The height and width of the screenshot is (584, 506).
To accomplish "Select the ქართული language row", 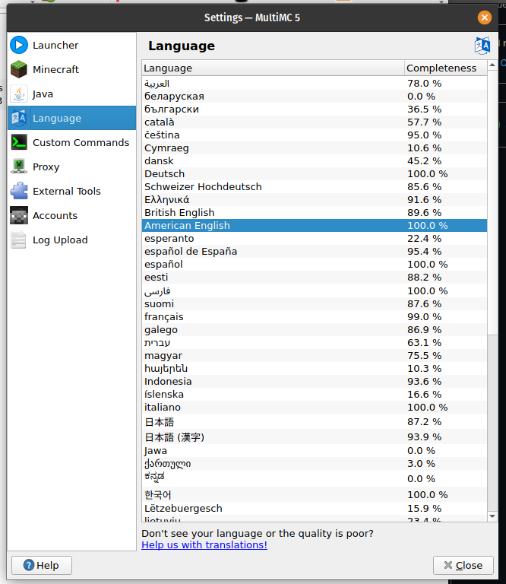I will click(315, 464).
